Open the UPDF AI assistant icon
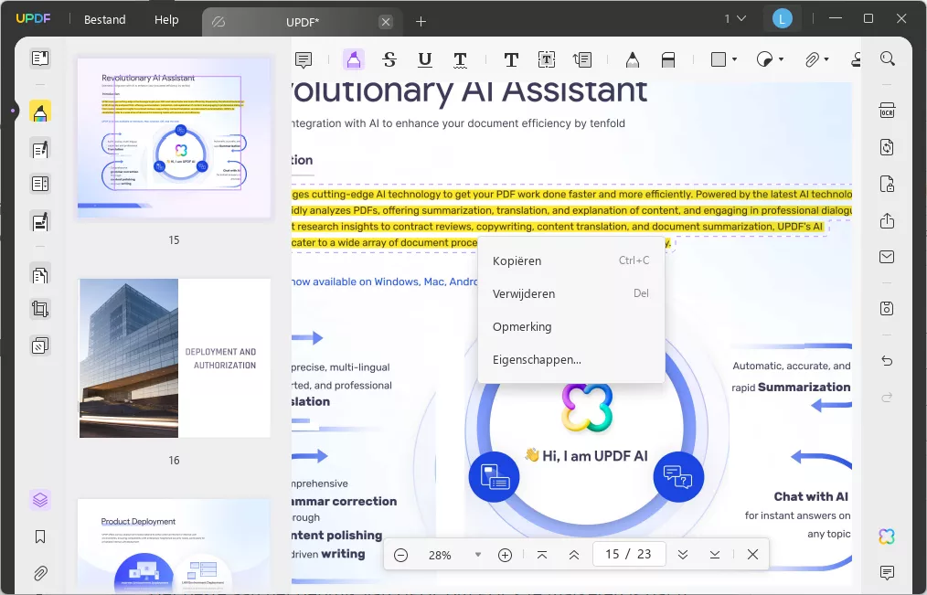Screen dimensions: 927x595 coord(887,536)
